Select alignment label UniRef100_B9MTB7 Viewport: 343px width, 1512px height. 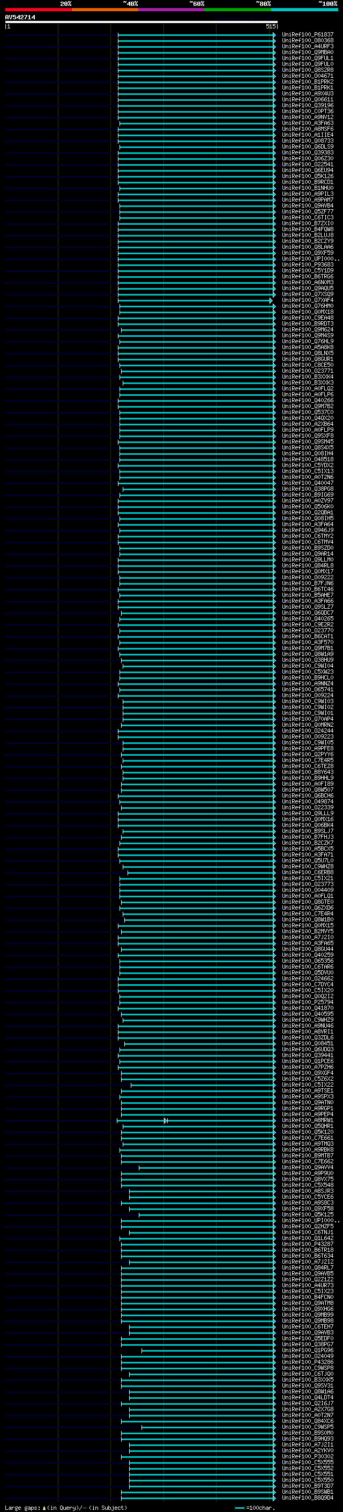click(x=308, y=1155)
